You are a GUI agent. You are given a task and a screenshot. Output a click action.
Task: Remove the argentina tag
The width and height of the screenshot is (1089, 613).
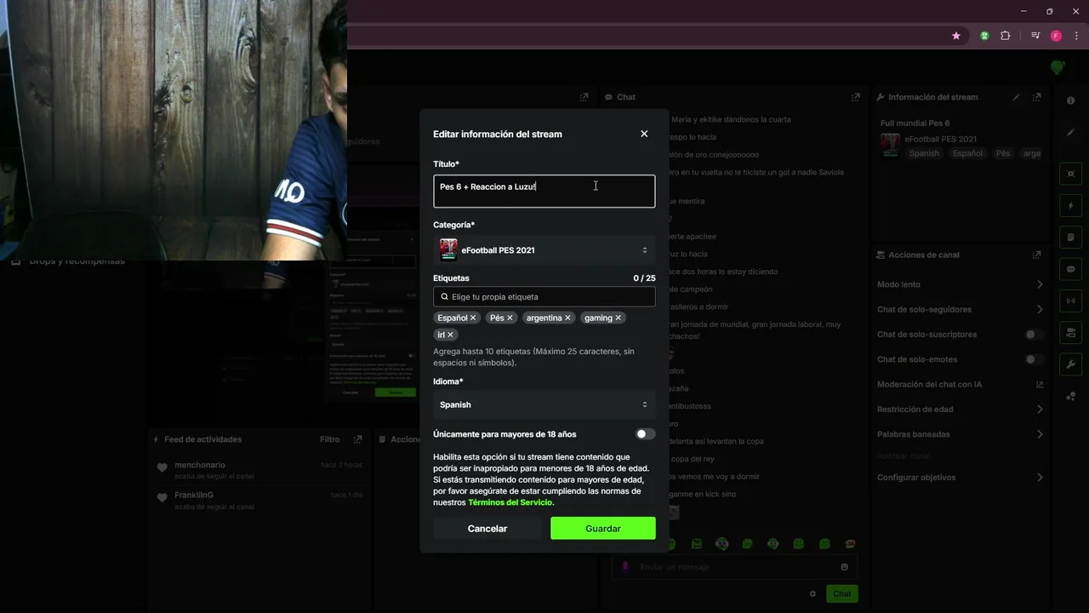point(567,318)
